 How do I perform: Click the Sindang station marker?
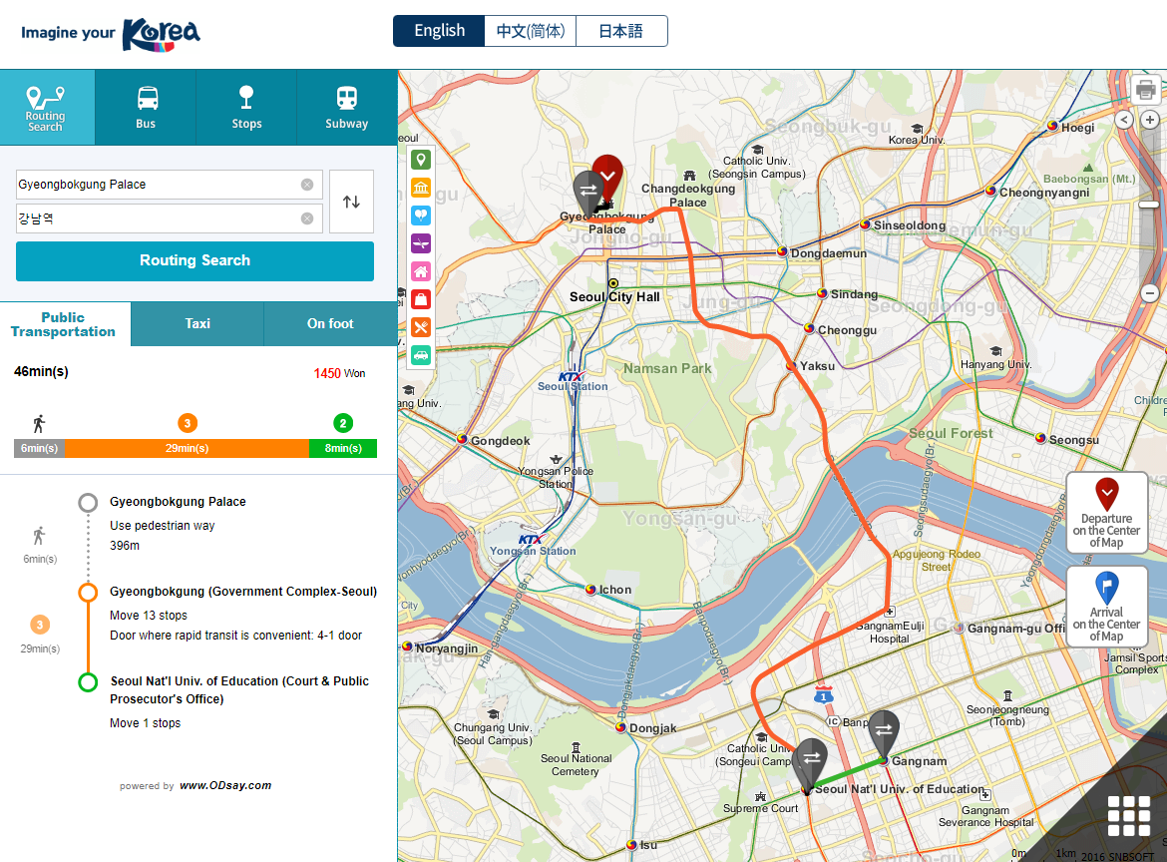pos(823,293)
